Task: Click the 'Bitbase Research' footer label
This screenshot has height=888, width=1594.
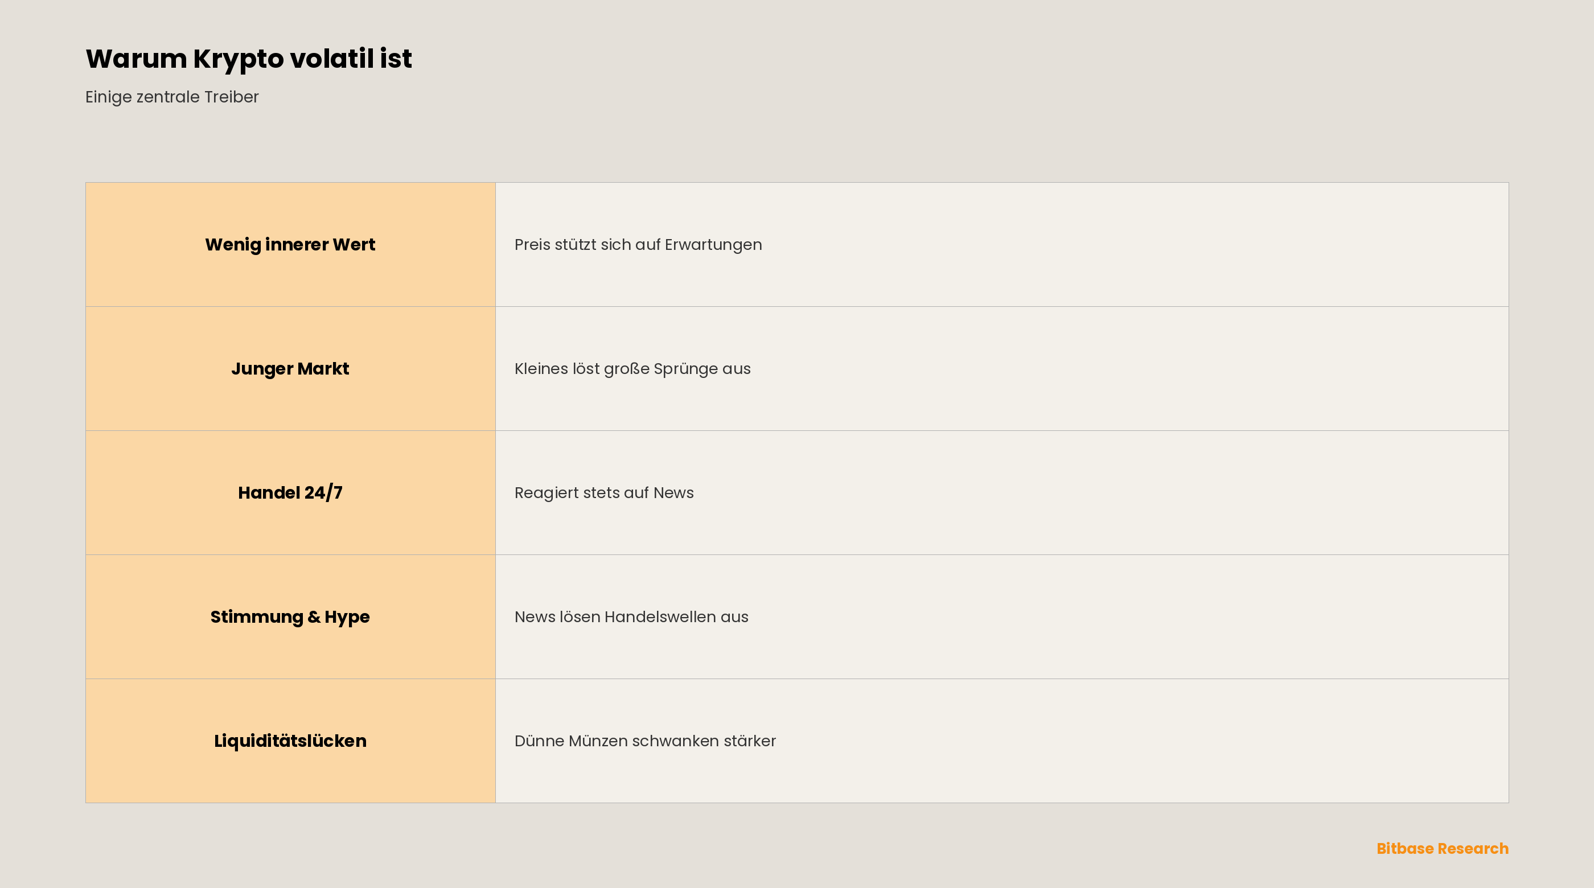Action: [1443, 848]
